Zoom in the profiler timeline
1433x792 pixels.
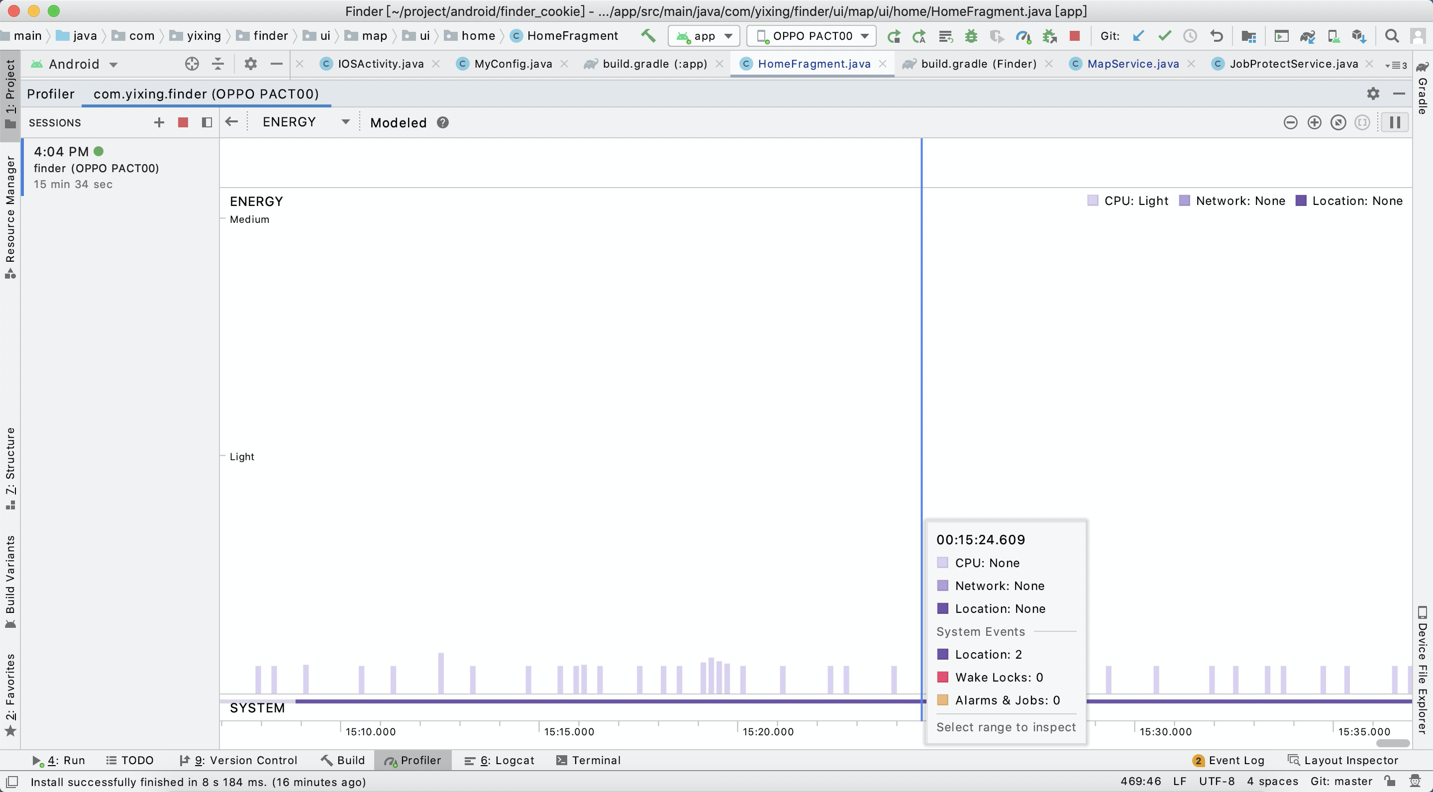pos(1315,122)
